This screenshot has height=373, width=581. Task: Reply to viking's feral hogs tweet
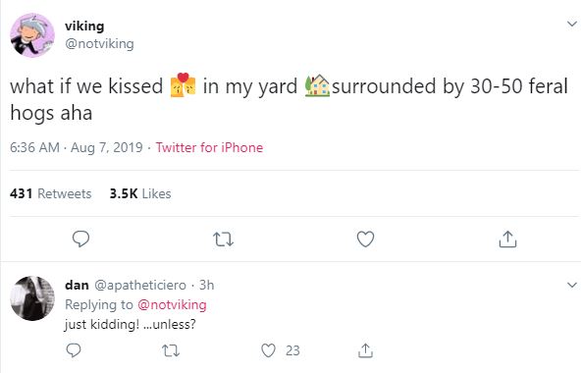pos(80,239)
